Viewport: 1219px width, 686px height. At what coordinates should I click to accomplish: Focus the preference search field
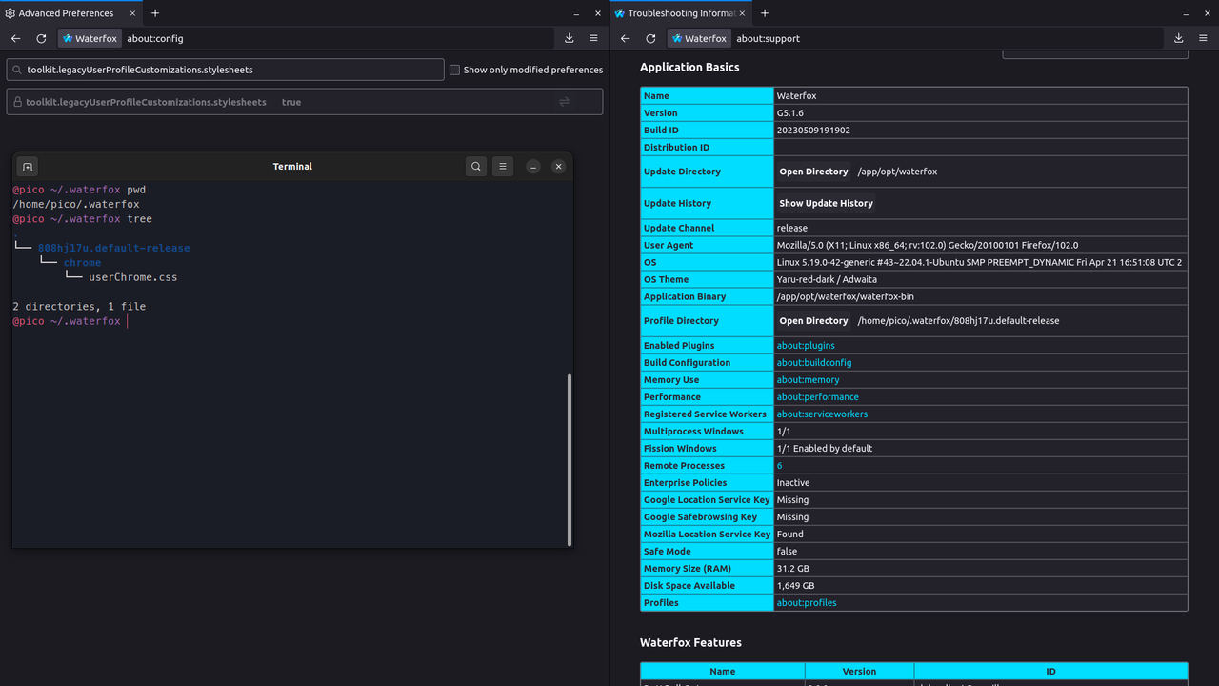coord(225,70)
